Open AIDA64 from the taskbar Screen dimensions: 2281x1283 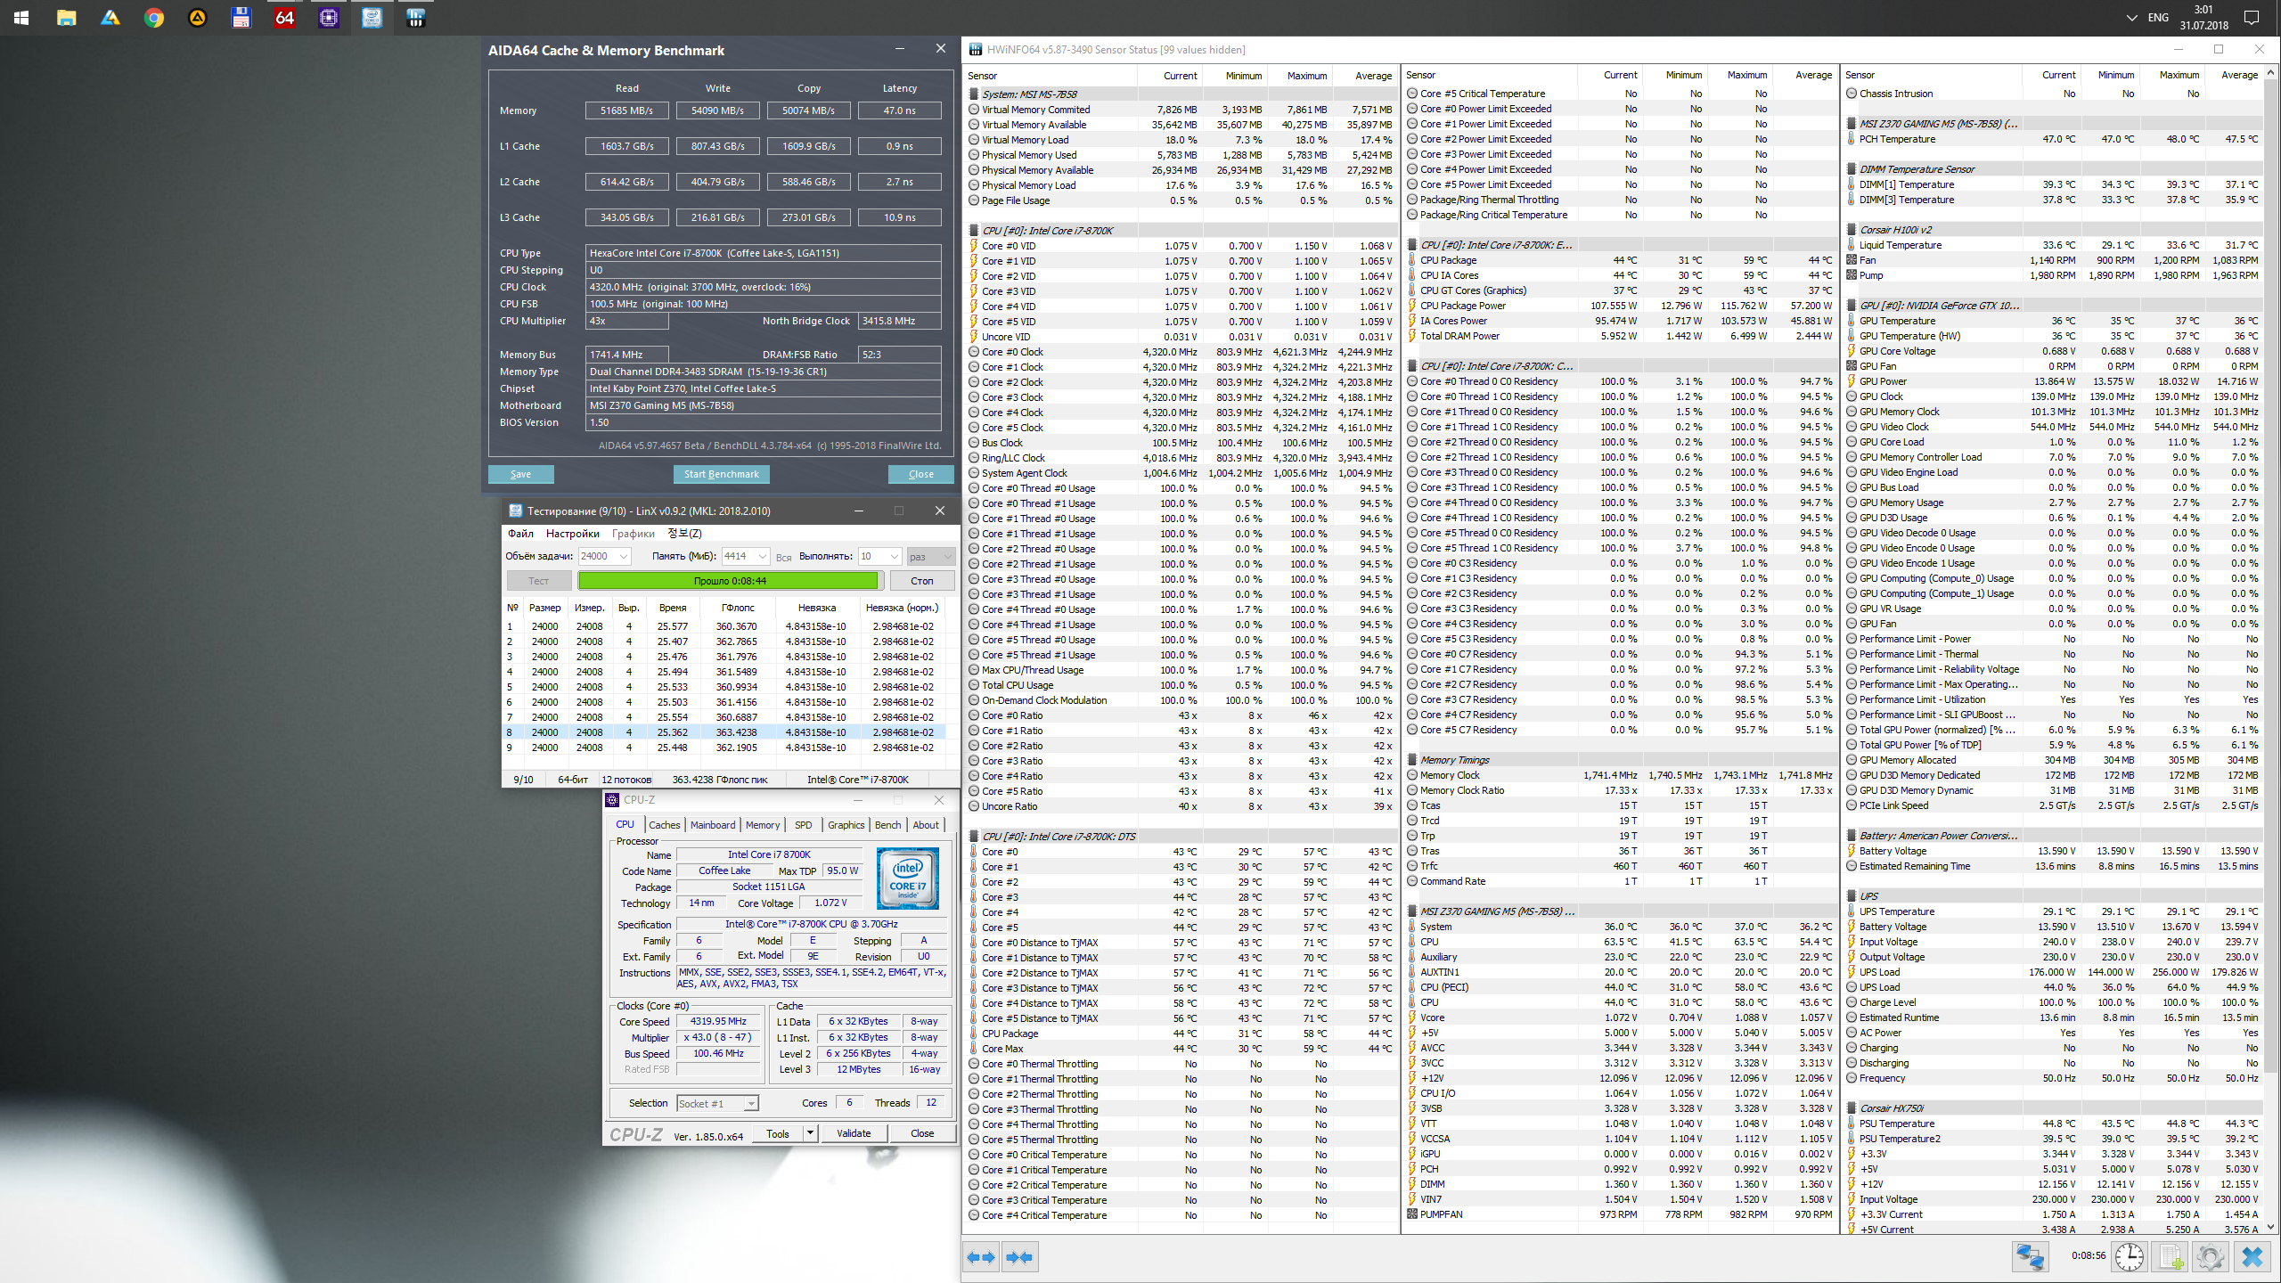tap(284, 18)
